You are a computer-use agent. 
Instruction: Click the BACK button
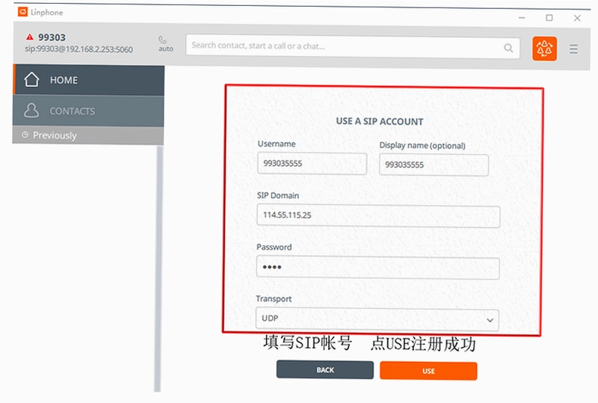click(x=325, y=370)
